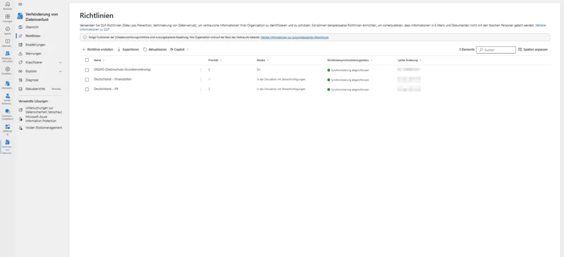Screen dimensions: 564x257
Task: Check the DSGVO (Datenschutz-Grundverordnung) row checkbox
Action: click(87, 70)
